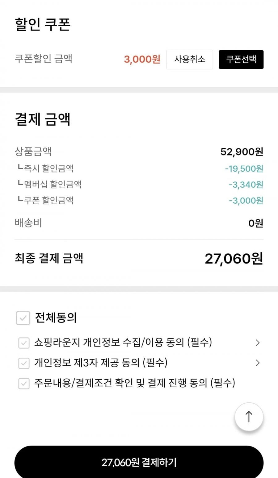This screenshot has height=478, width=278.
Task: Click the -19,500원 instant discount value
Action: pos(244,168)
